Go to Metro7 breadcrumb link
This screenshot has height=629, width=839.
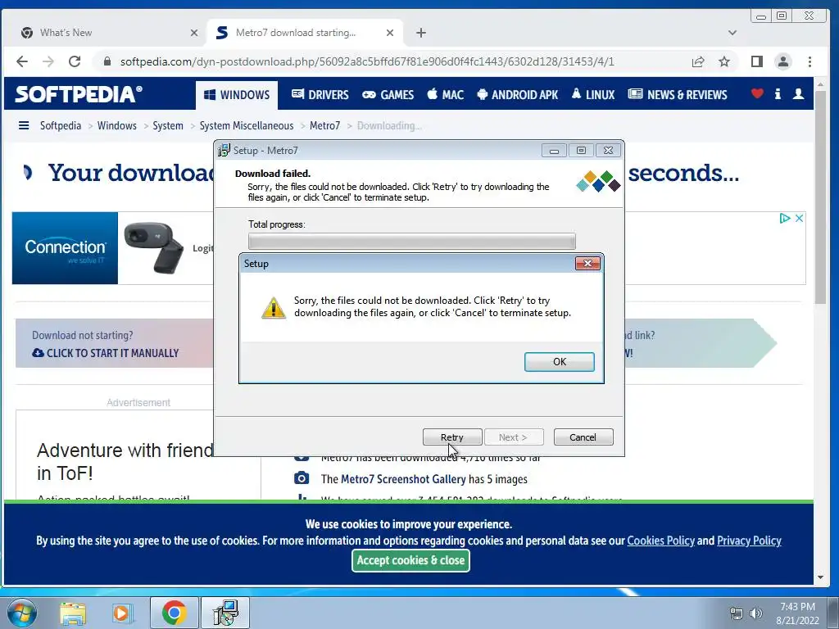coord(324,125)
